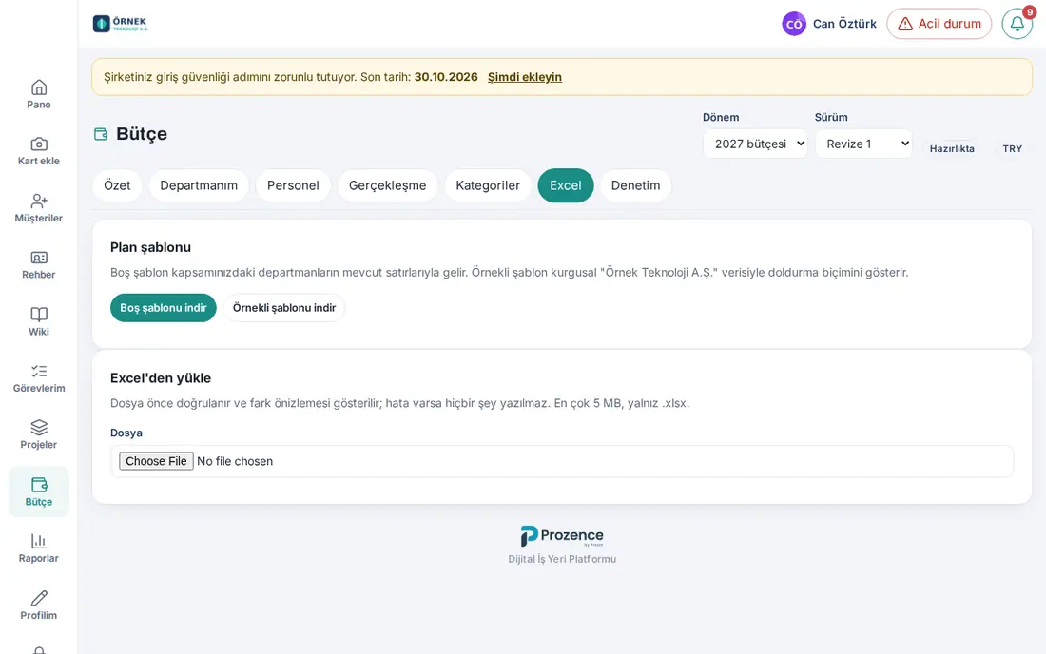Screen dimensions: 1046x654
Task: Open the Profilim pencil icon
Action: [x=39, y=598]
